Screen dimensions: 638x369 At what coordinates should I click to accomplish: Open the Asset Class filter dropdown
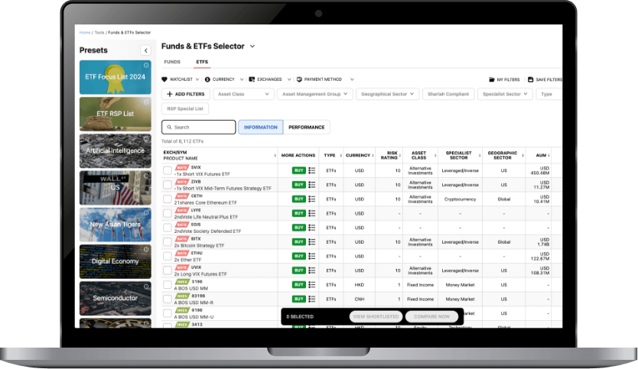pos(243,94)
